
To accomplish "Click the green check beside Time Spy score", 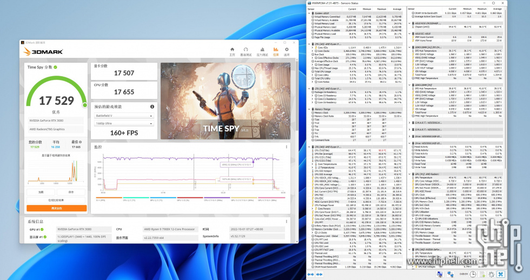I will click(x=55, y=67).
